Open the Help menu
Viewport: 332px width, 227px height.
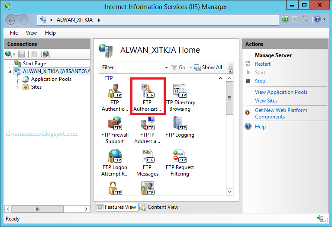(x=50, y=33)
